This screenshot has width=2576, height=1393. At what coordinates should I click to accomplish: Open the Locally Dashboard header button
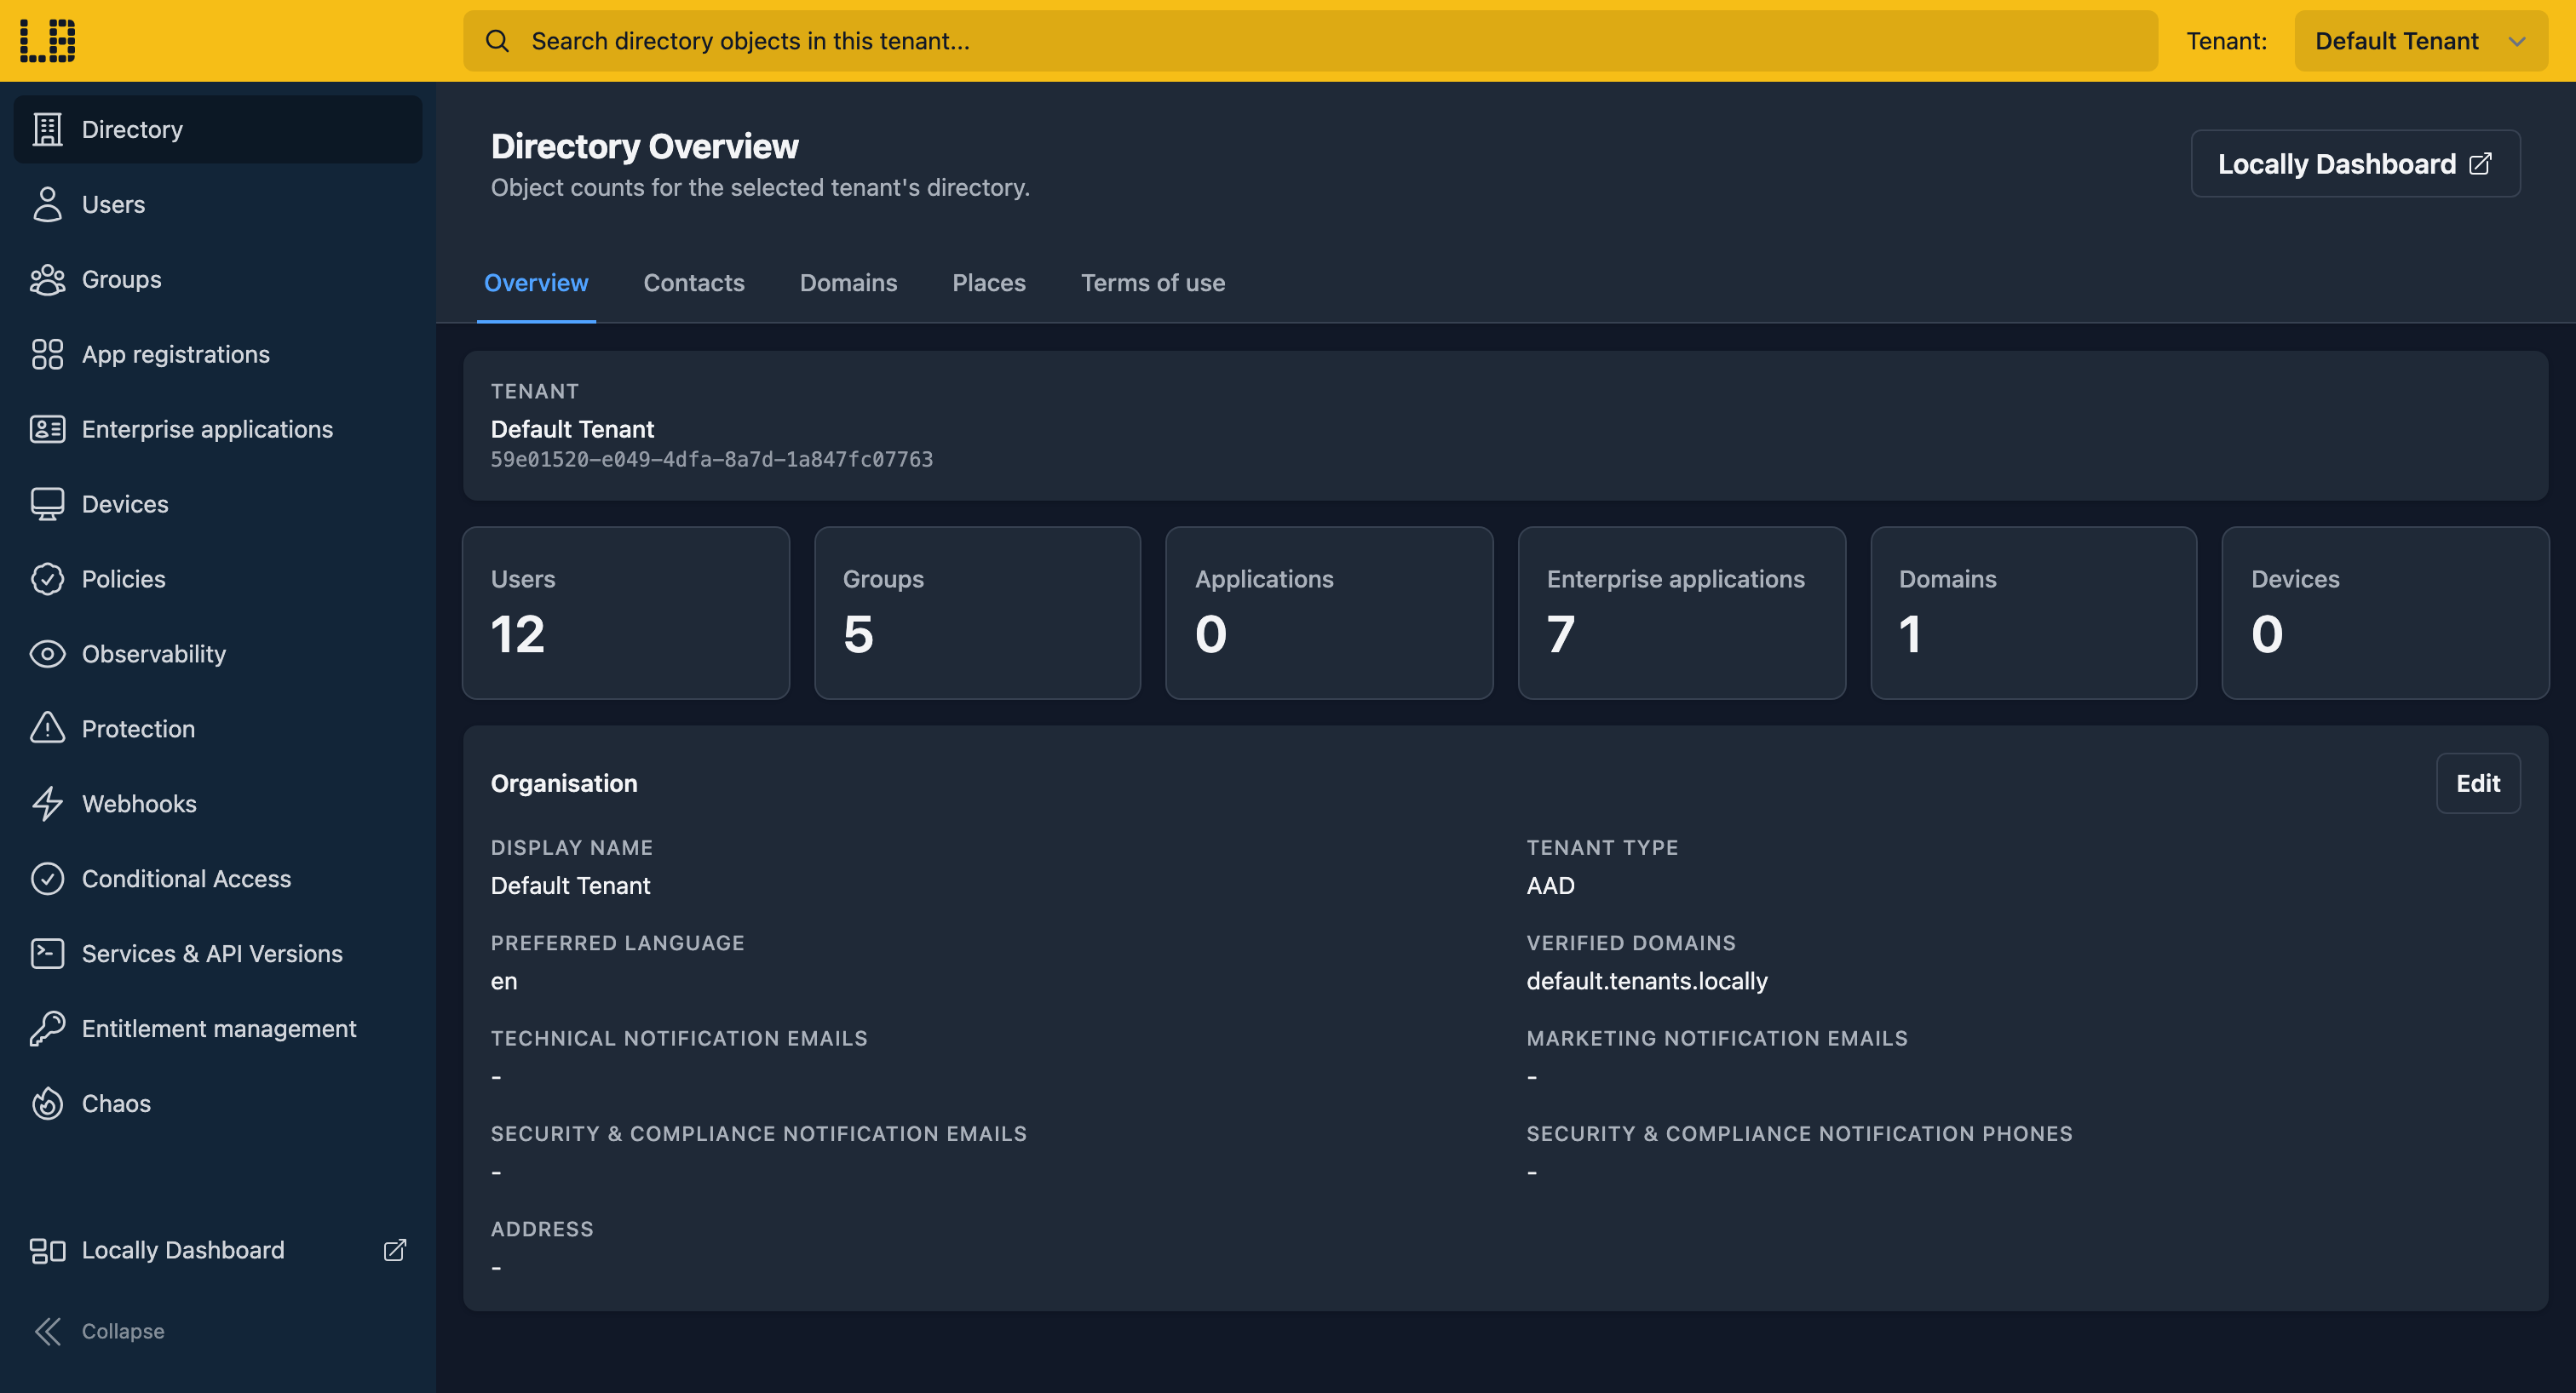coord(2355,163)
